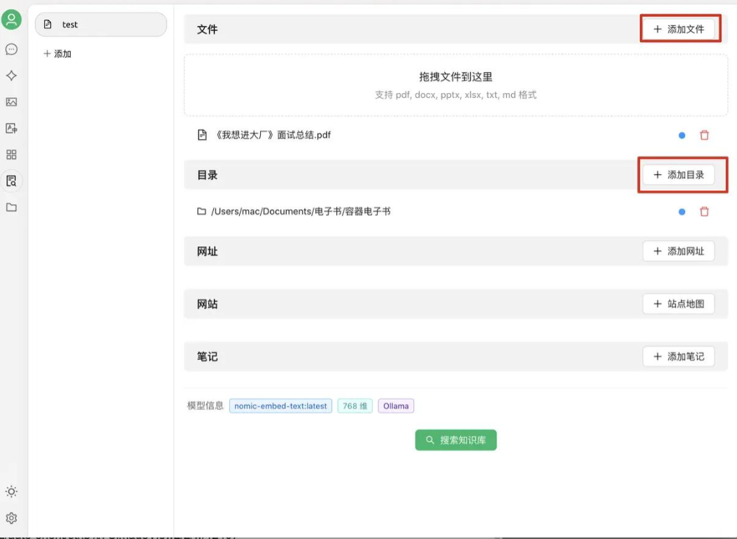Delete the 容器电子书 directory entry
The height and width of the screenshot is (539, 737).
704,211
